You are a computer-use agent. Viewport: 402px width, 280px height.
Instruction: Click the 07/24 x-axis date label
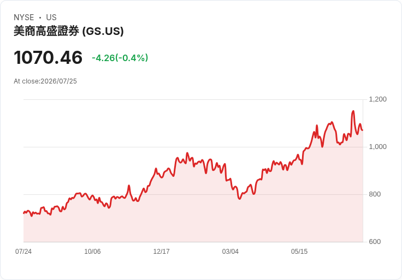click(x=23, y=251)
